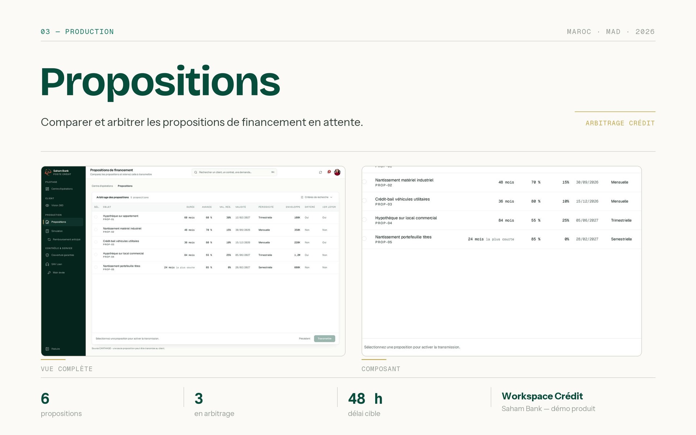Select PROP-03 radio in the Composant panel
Image resolution: width=696 pixels, height=435 pixels.
coord(364,200)
